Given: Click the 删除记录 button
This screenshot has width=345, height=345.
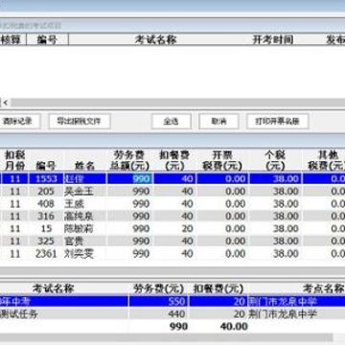Looking at the screenshot, I should (x=19, y=122).
